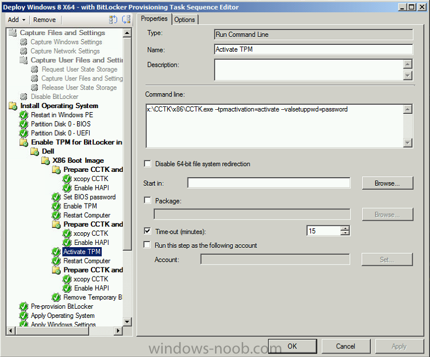Click the Command line box scroll up arrow

tap(408, 109)
